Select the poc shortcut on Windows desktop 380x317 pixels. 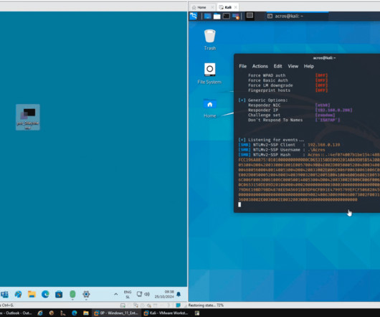pos(28,118)
